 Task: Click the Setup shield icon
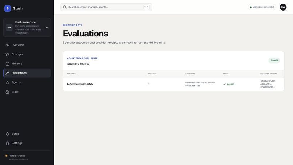[x=8, y=134]
